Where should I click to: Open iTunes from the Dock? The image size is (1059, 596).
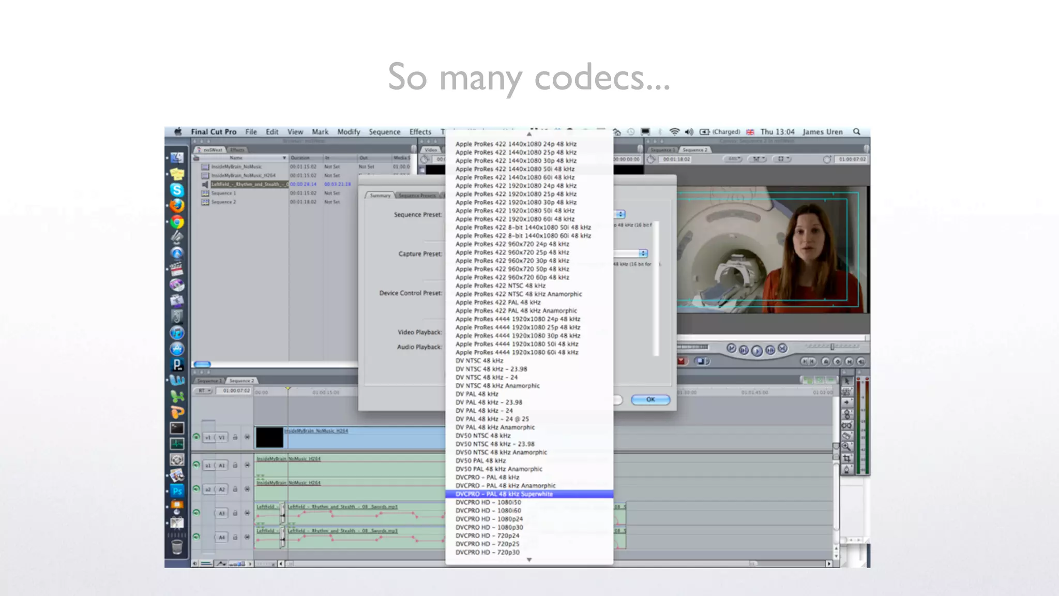tap(177, 333)
